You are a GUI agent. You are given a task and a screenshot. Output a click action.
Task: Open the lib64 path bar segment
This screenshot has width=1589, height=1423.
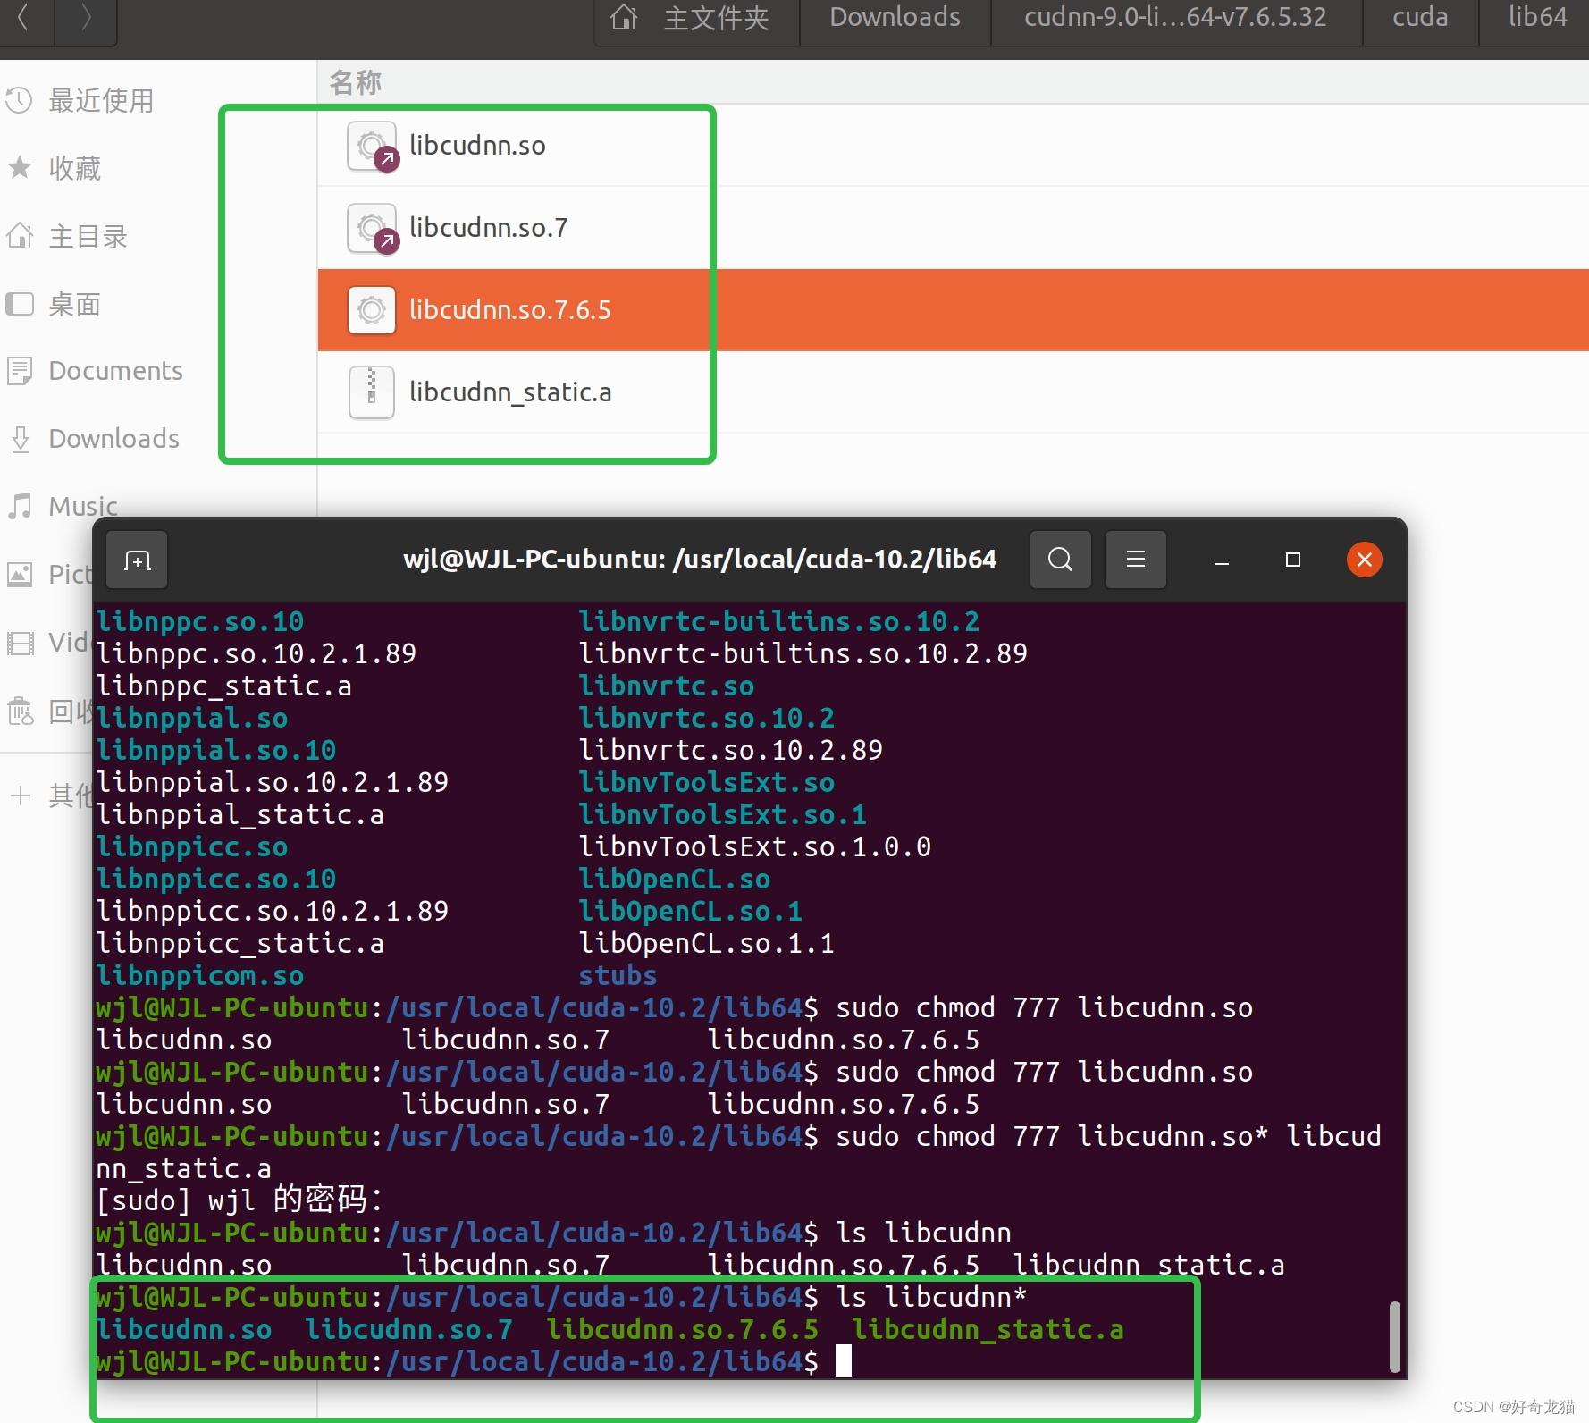(x=1536, y=18)
